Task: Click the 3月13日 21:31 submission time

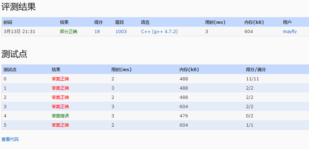Action: click(19, 32)
